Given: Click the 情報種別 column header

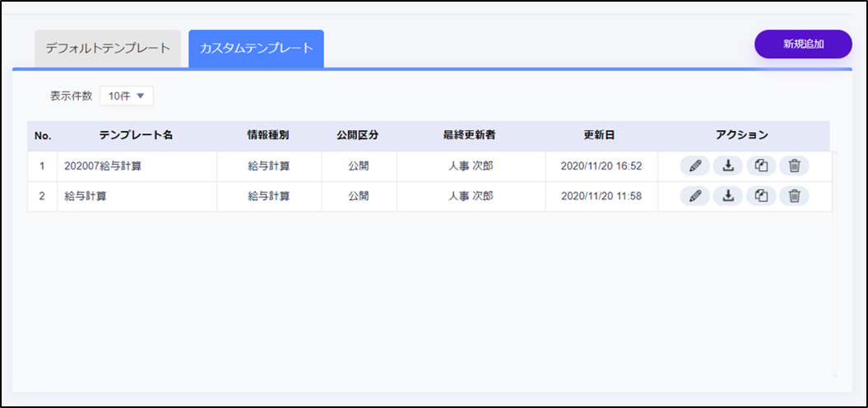Looking at the screenshot, I should [268, 136].
